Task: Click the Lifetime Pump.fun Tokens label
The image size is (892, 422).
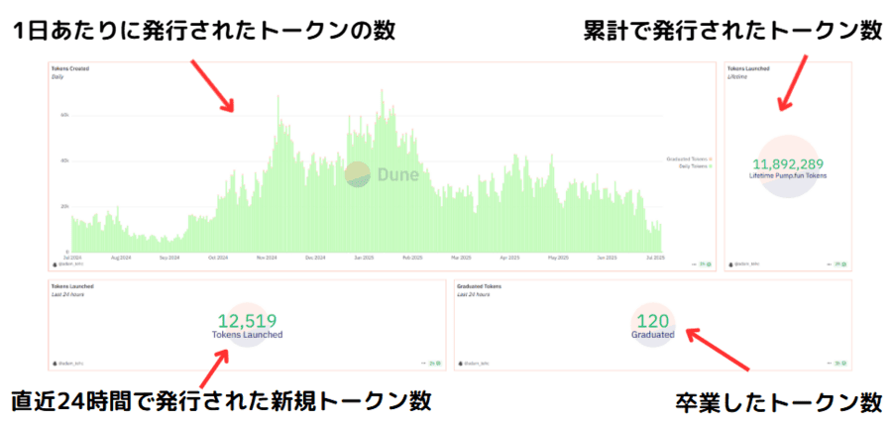Action: click(788, 176)
